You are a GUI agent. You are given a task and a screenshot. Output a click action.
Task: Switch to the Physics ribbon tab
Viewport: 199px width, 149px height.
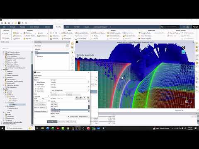click(x=22, y=27)
